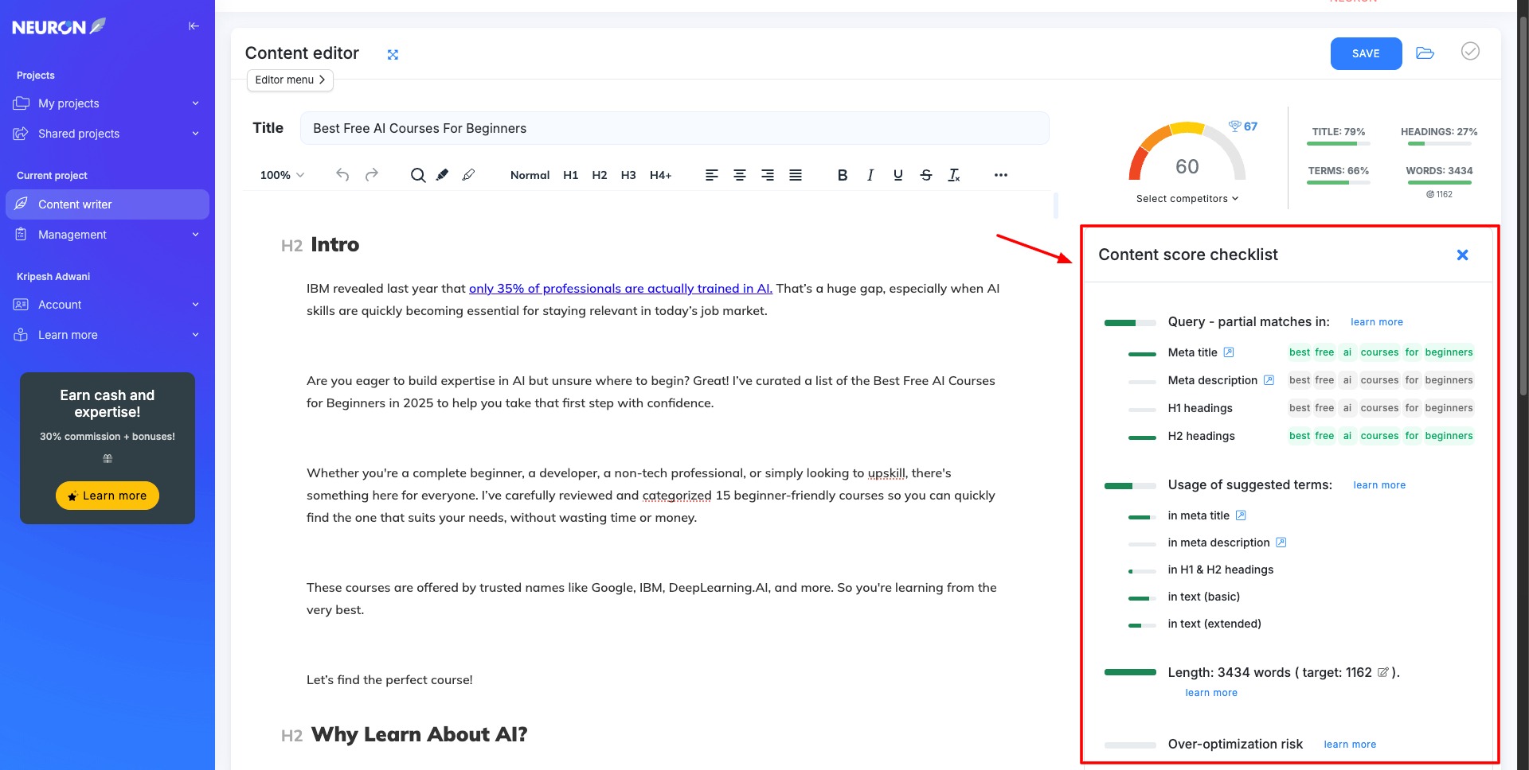
Task: Align text right
Action: point(768,175)
